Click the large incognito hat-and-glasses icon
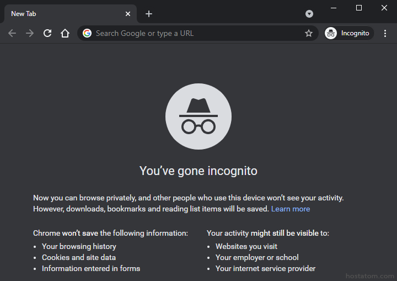This screenshot has height=281, width=397. click(x=198, y=116)
